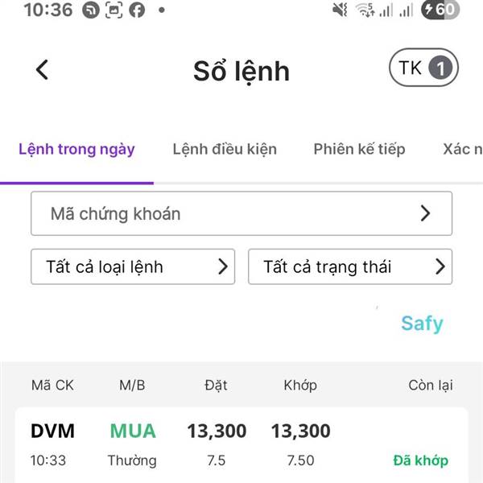Expand the Tất cả trạng thái dropdown
This screenshot has width=483, height=483.
click(x=350, y=266)
